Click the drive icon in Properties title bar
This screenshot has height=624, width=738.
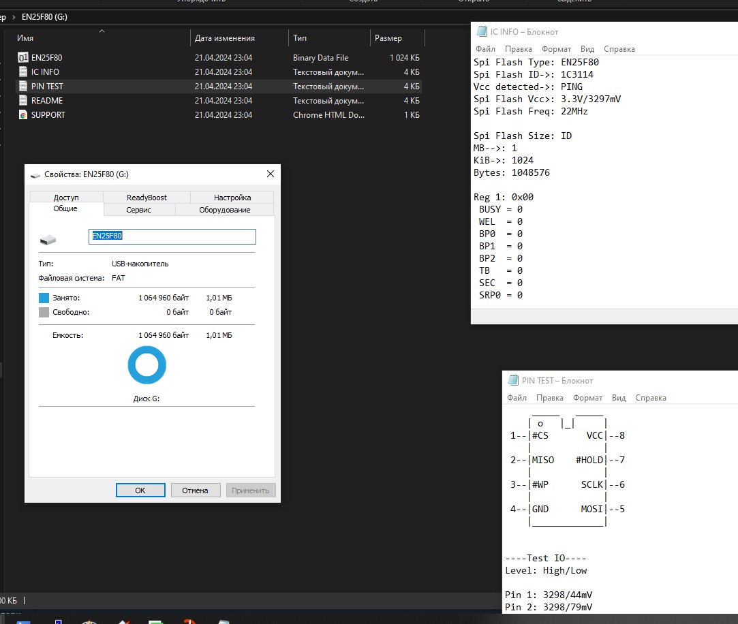(x=35, y=175)
